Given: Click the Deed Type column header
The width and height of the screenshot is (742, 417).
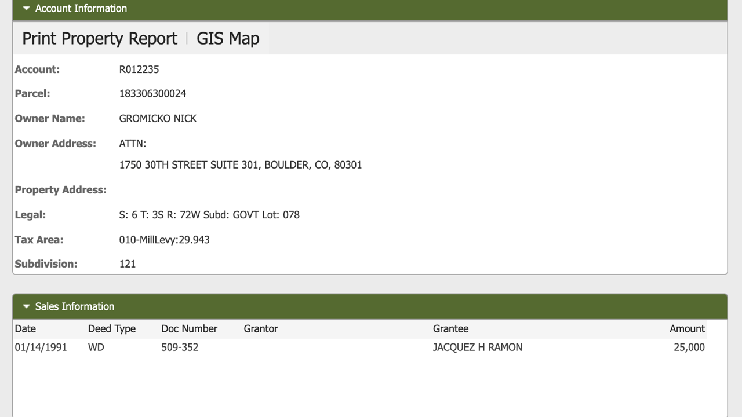Looking at the screenshot, I should click(x=112, y=328).
